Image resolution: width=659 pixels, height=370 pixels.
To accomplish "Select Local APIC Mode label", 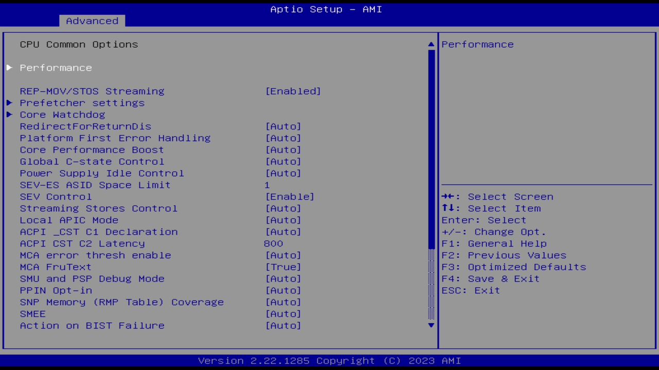I will tap(69, 220).
